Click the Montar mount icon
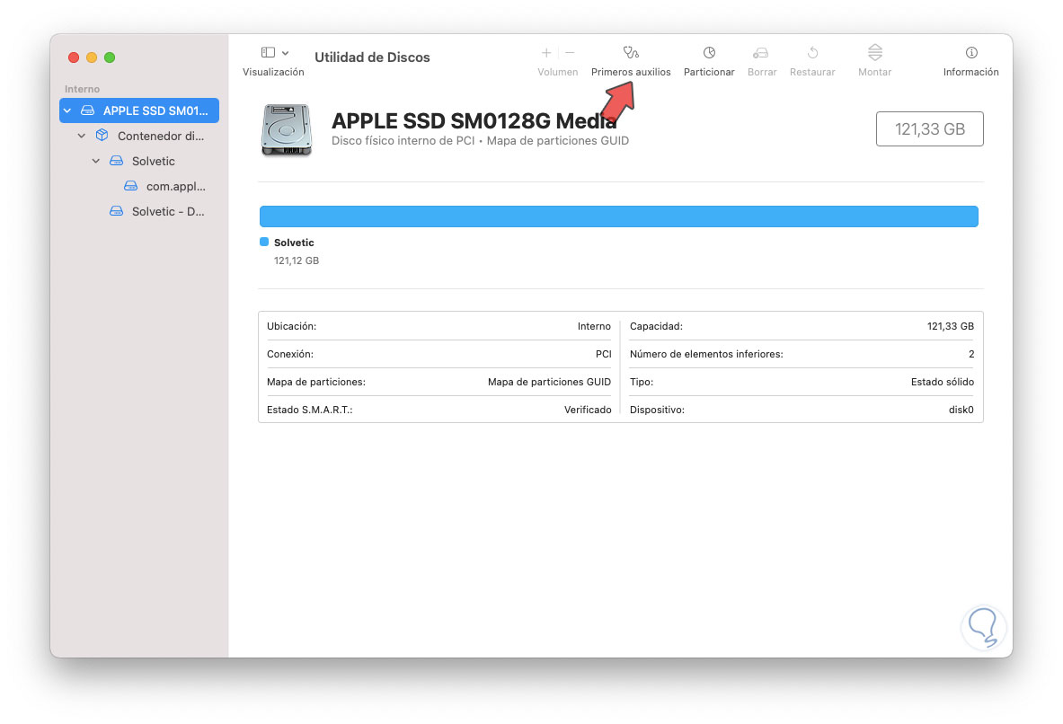 point(875,52)
